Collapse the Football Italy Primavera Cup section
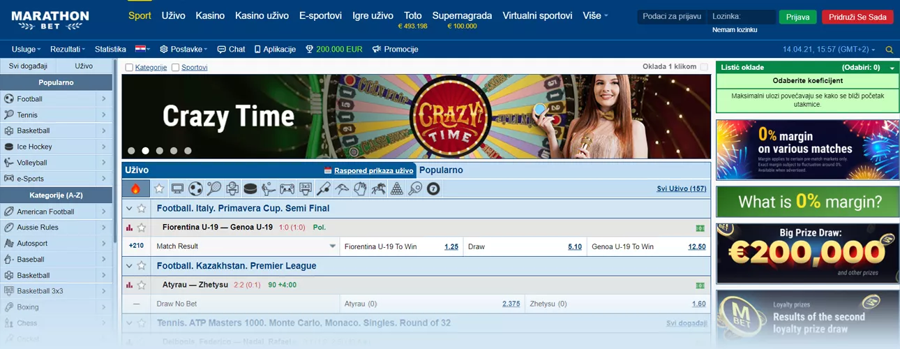The height and width of the screenshot is (349, 900). [129, 208]
